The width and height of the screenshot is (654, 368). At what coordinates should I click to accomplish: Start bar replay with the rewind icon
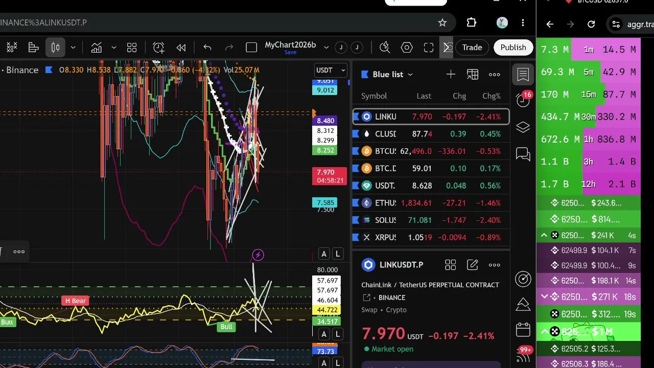[x=181, y=48]
